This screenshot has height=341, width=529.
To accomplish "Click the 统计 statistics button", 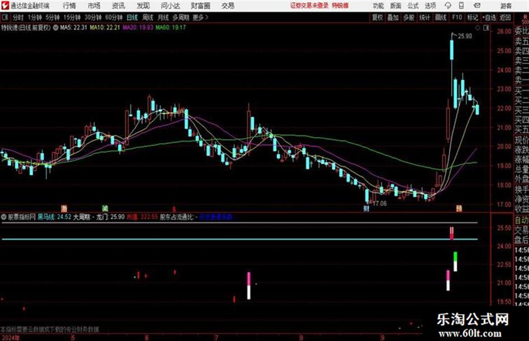I will point(424,17).
